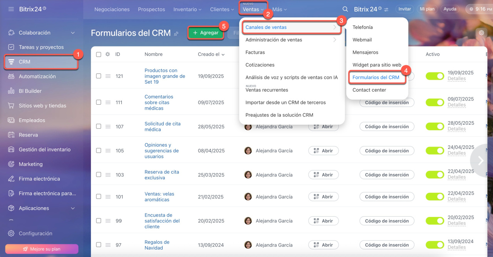Select all forms using the header checkbox
493x257 pixels.
(x=99, y=54)
